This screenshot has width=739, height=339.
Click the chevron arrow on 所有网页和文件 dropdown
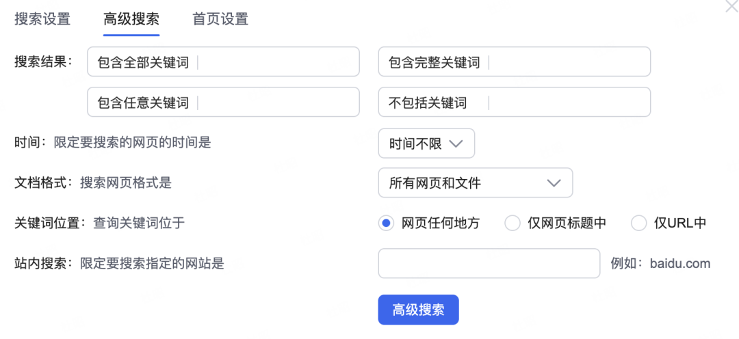pyautogui.click(x=554, y=182)
